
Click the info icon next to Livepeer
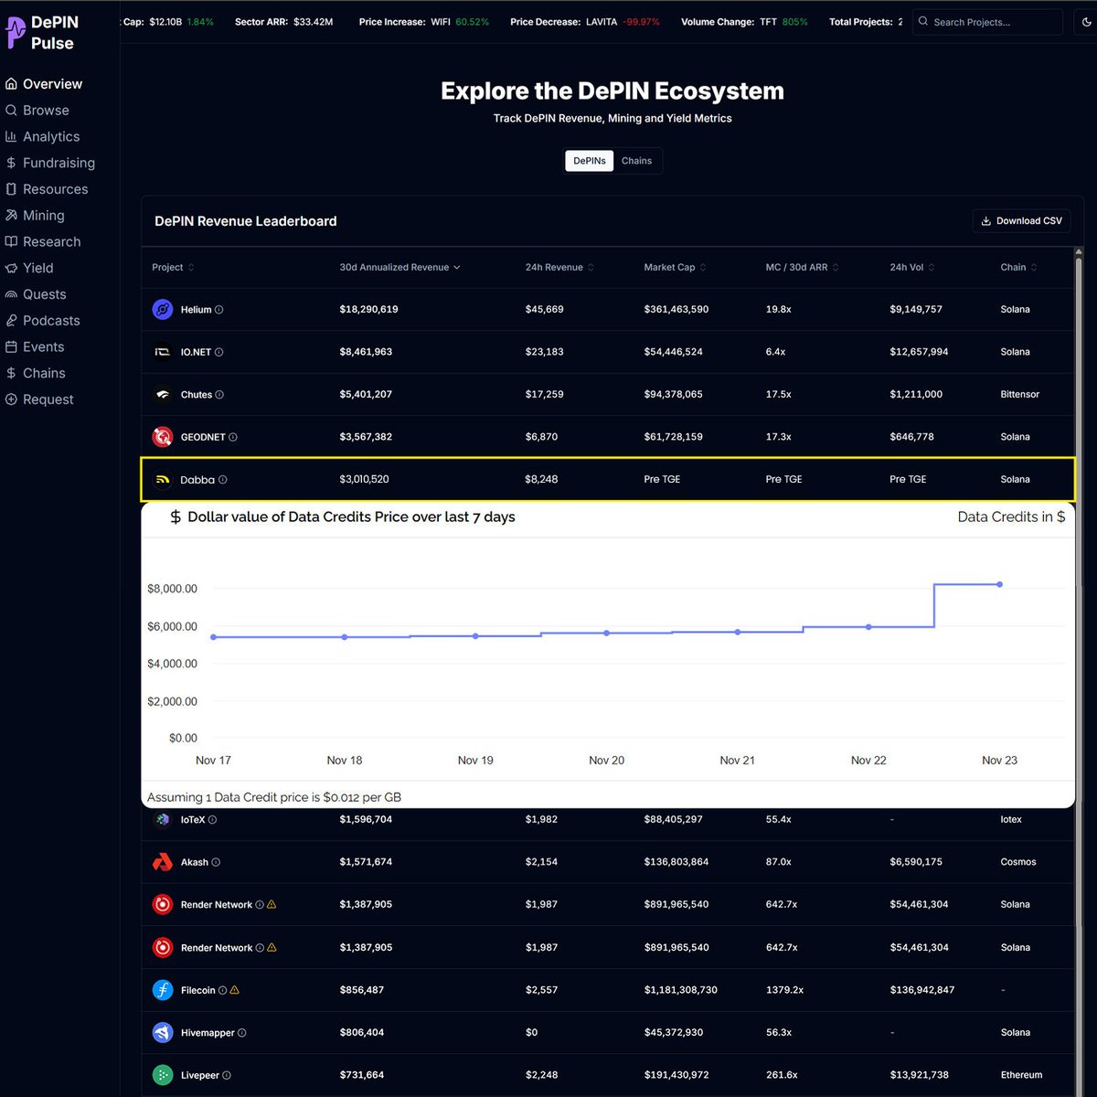227,1075
